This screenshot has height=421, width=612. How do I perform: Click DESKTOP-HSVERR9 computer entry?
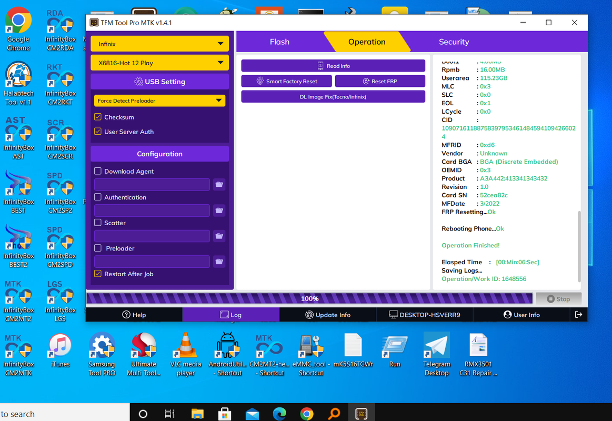coord(425,315)
